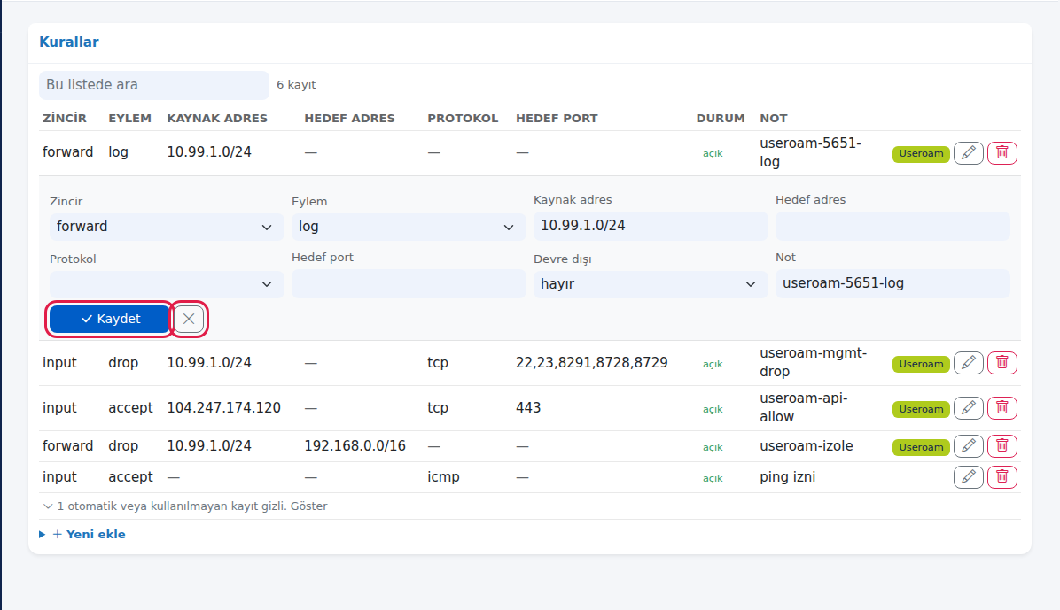Image resolution: width=1060 pixels, height=610 pixels.
Task: Click the Not input field
Action: pos(892,283)
